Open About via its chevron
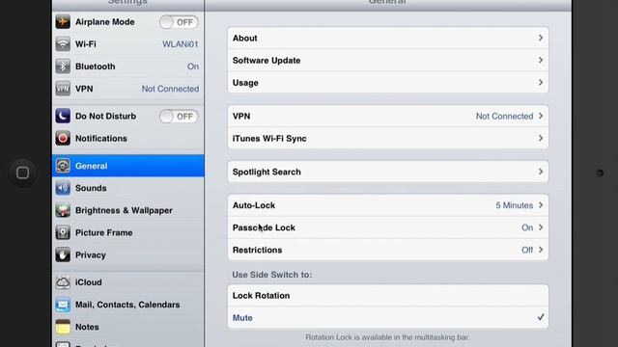This screenshot has width=618, height=347. [541, 39]
